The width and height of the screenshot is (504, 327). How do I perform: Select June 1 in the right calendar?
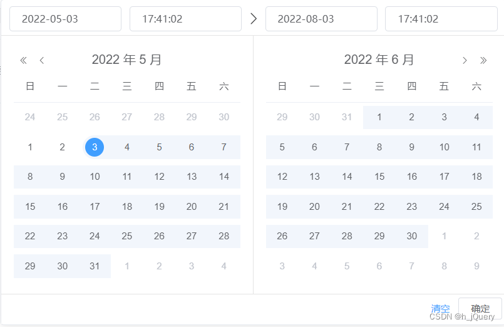pyautogui.click(x=379, y=117)
